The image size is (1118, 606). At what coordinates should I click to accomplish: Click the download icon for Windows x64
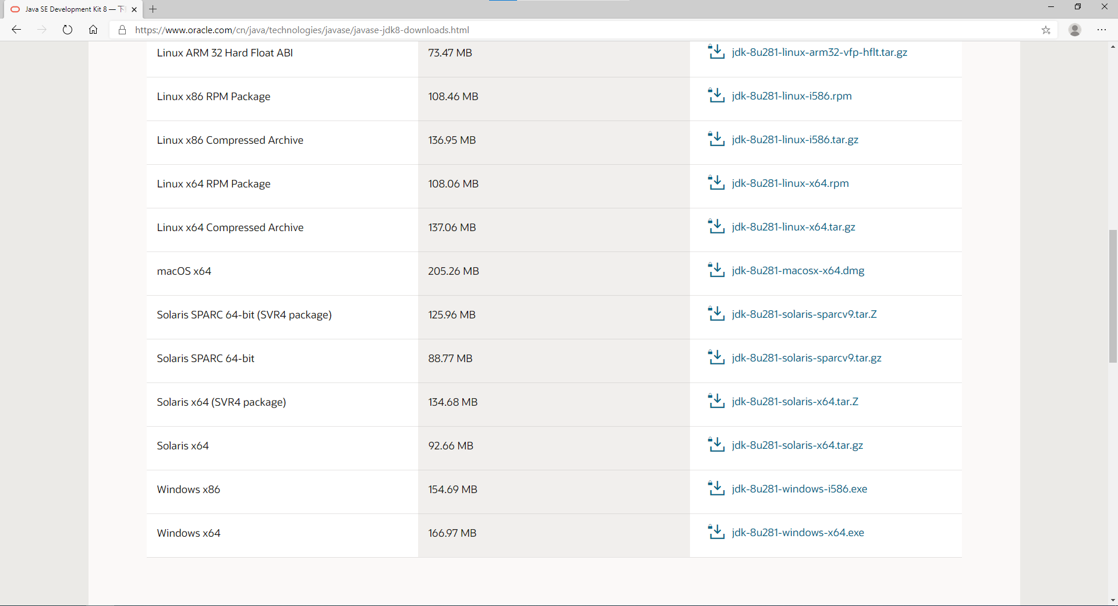pos(716,532)
